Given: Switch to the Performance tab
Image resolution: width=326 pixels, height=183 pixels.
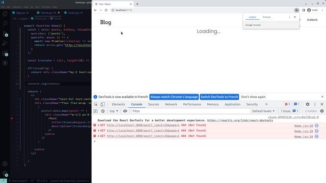Looking at the screenshot, I should 192,104.
